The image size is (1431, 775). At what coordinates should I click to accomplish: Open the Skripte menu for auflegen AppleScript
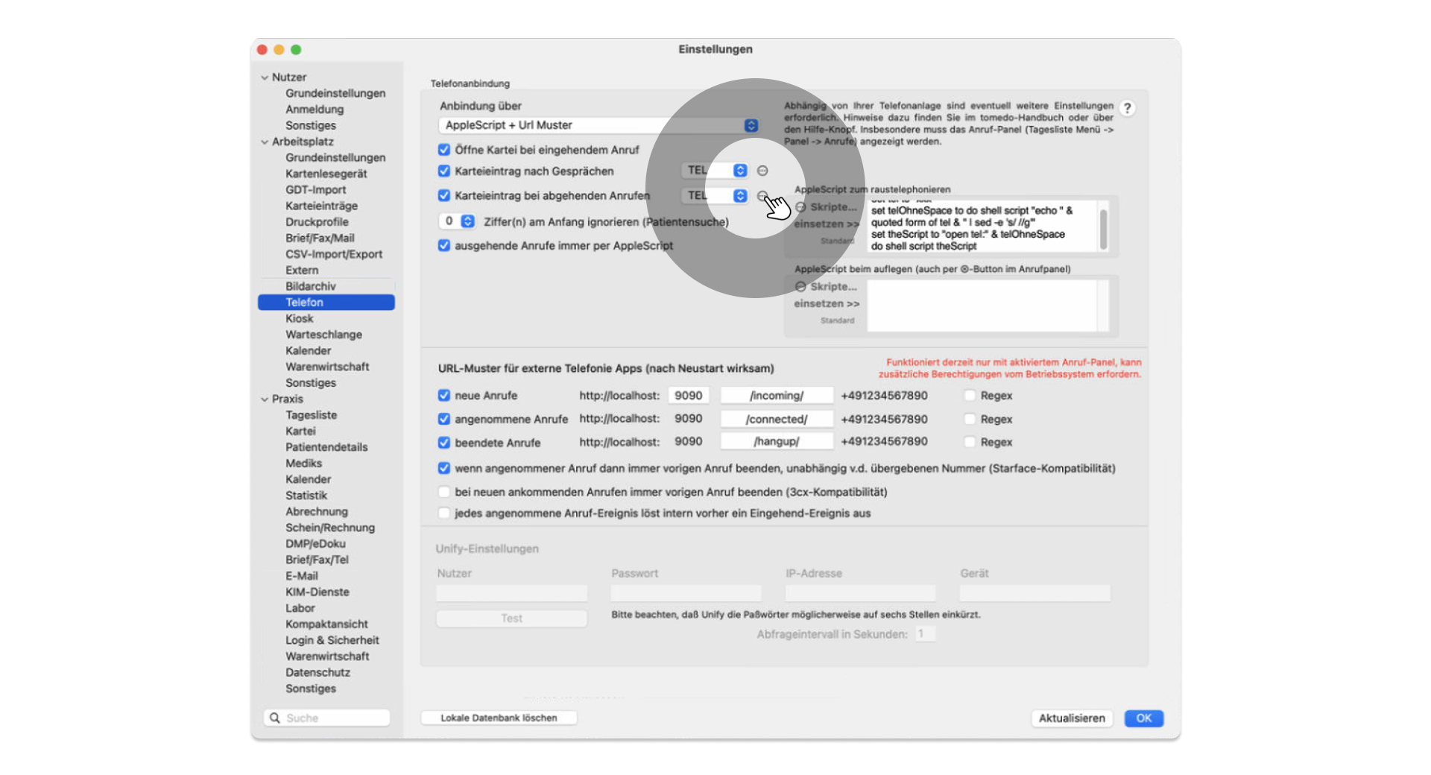point(826,287)
